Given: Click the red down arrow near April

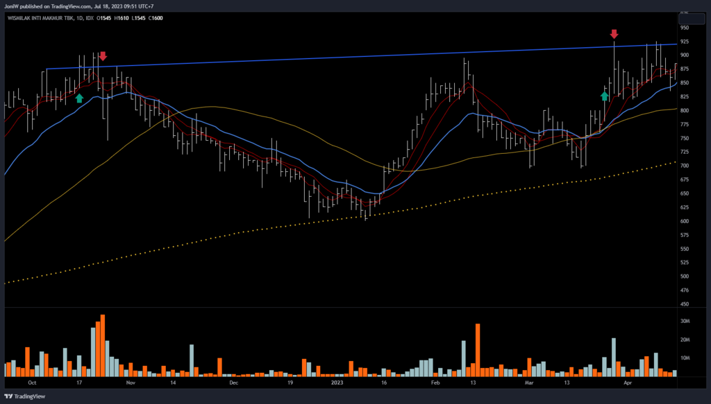Looking at the screenshot, I should (614, 34).
